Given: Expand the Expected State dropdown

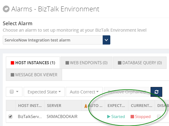Looking at the screenshot, I should (44, 92).
